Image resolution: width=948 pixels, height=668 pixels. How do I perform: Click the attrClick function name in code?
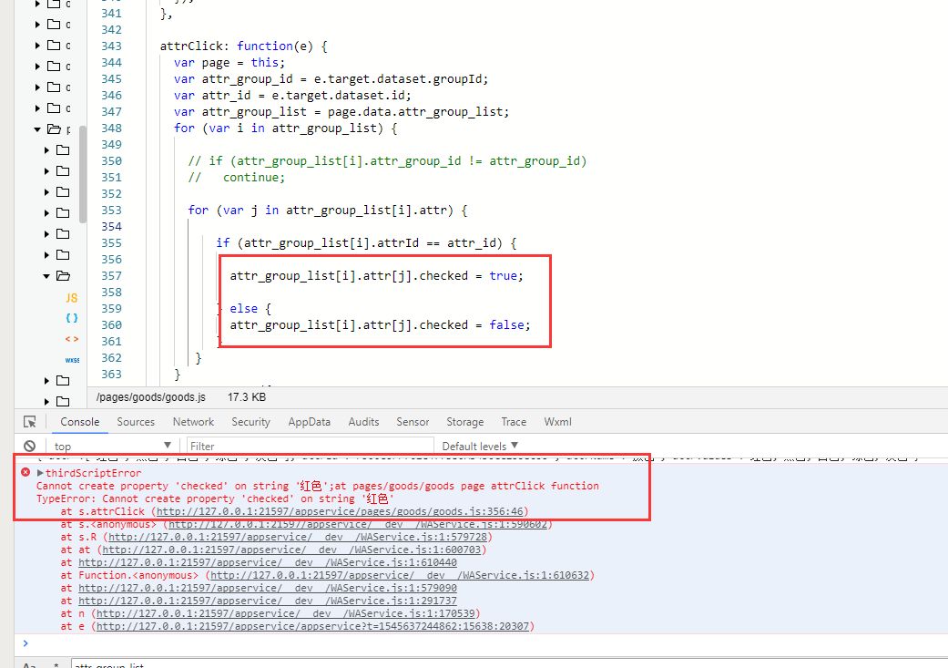191,46
